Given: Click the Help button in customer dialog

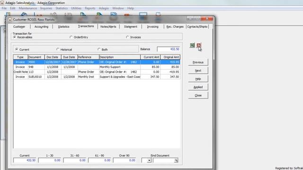Looking at the screenshot, I should (x=198, y=79).
